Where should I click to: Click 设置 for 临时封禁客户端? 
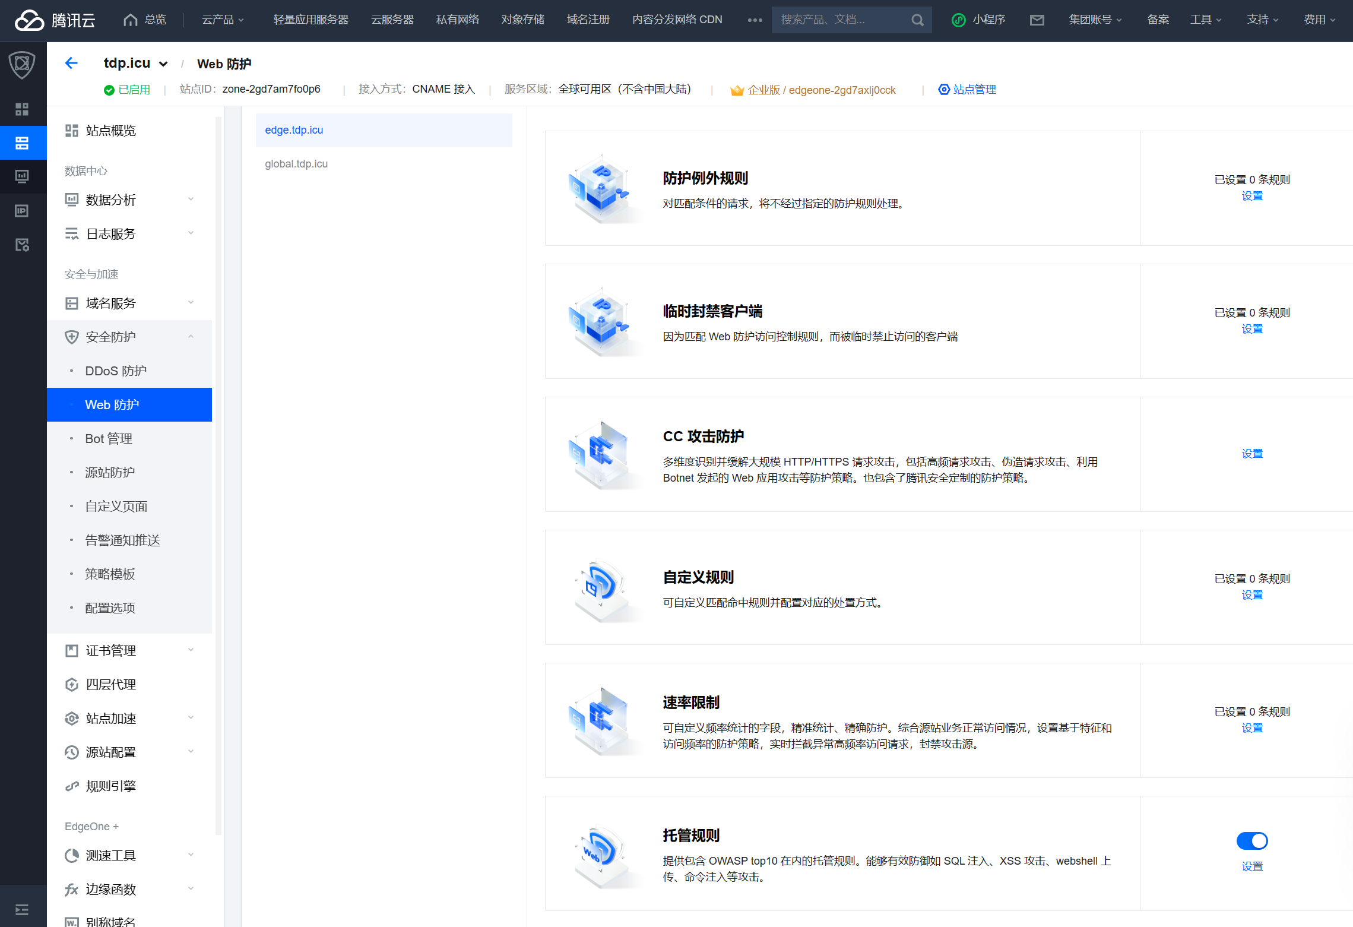[1252, 329]
